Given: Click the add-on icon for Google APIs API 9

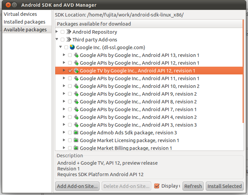Looking at the screenshot, I should (x=76, y=94).
